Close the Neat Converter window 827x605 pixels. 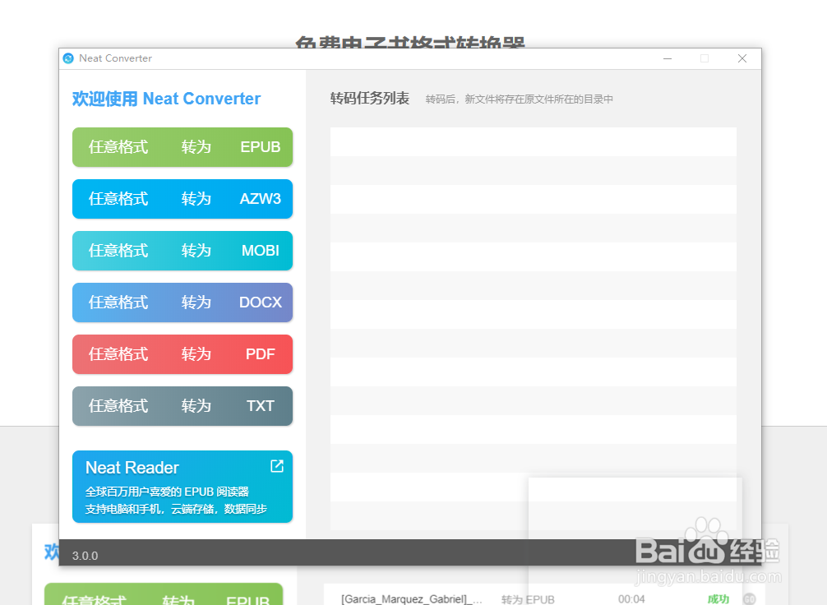point(742,58)
